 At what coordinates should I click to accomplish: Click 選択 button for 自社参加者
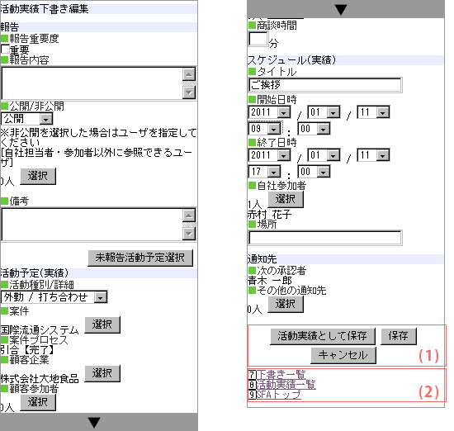286,199
